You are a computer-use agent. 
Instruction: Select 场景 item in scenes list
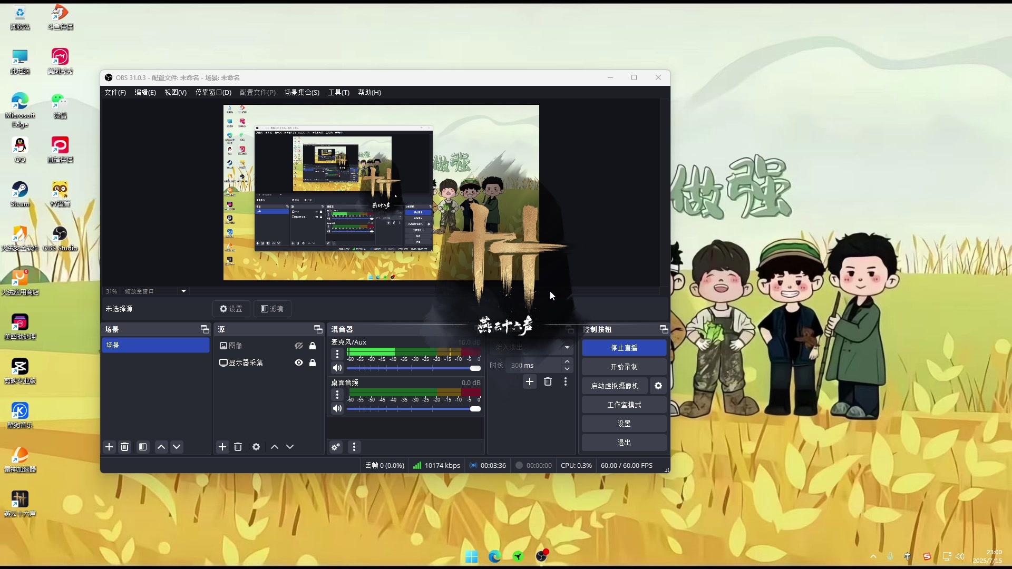(x=155, y=345)
